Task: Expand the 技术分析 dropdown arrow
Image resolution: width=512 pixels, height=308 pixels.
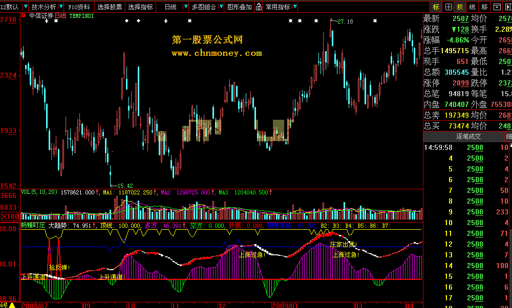Action: point(61,7)
